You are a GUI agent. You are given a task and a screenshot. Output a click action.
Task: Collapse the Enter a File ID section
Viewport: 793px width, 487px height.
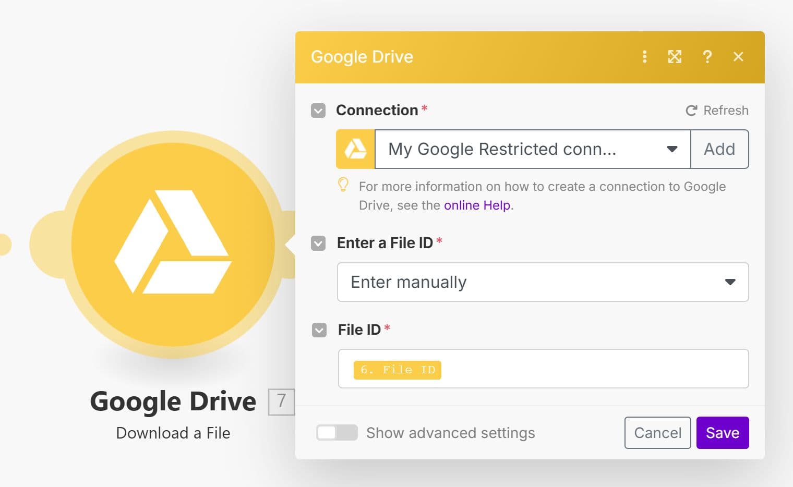tap(318, 244)
